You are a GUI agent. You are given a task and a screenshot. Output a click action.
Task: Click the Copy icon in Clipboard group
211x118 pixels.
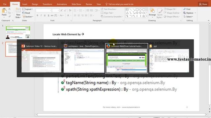point(9,13)
